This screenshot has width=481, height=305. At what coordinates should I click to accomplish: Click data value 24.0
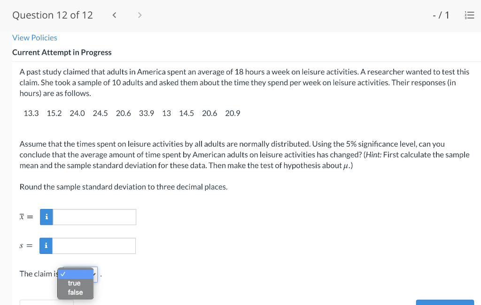[x=78, y=113]
